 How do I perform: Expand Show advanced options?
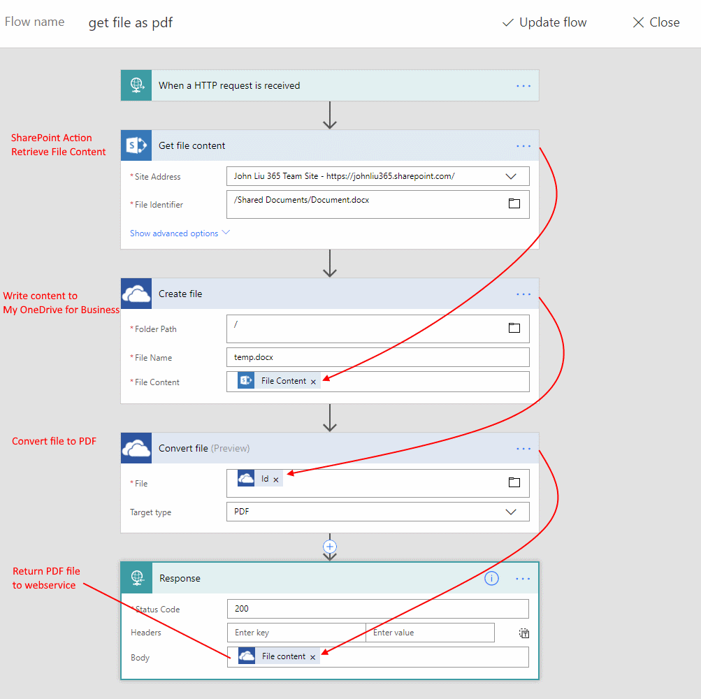180,233
